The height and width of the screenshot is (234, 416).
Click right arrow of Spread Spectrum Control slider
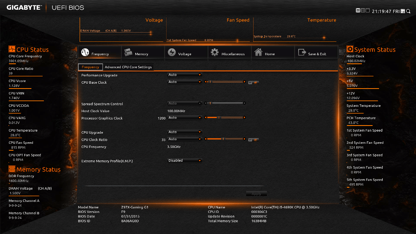[244, 103]
